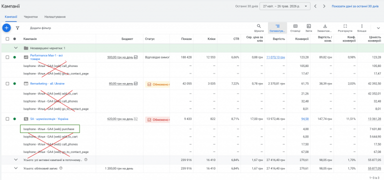The height and width of the screenshot is (180, 384).
Task: Click green status dot of Performance Max campaign
Action: coord(14,57)
